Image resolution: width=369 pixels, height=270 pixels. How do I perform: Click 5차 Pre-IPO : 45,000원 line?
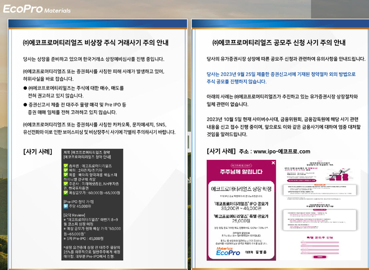83,238
